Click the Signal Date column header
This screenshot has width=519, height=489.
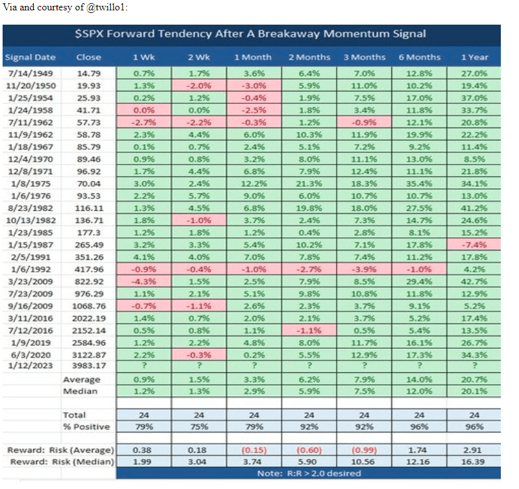30,57
